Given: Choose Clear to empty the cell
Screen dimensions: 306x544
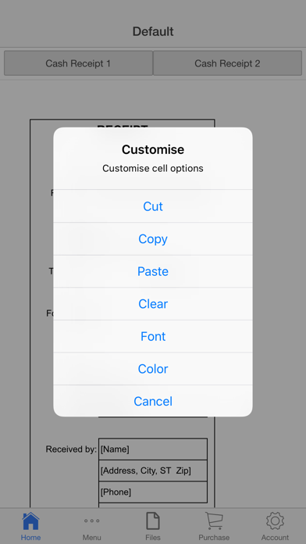Looking at the screenshot, I should [x=153, y=304].
